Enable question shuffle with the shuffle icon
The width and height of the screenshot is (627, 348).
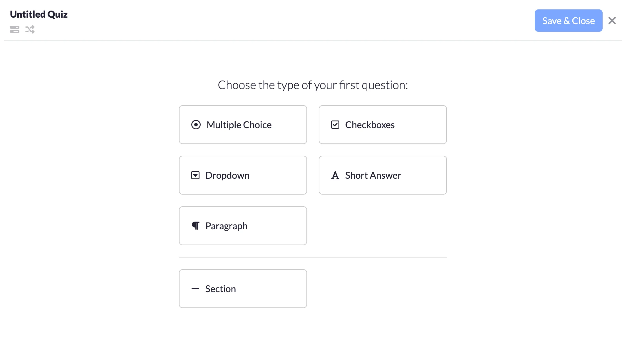pos(30,29)
